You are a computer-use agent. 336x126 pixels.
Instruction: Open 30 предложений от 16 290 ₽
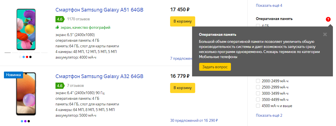pos(194,120)
